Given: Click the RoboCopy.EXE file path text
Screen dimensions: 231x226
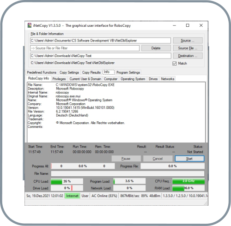Looking at the screenshot, I should (85, 85).
